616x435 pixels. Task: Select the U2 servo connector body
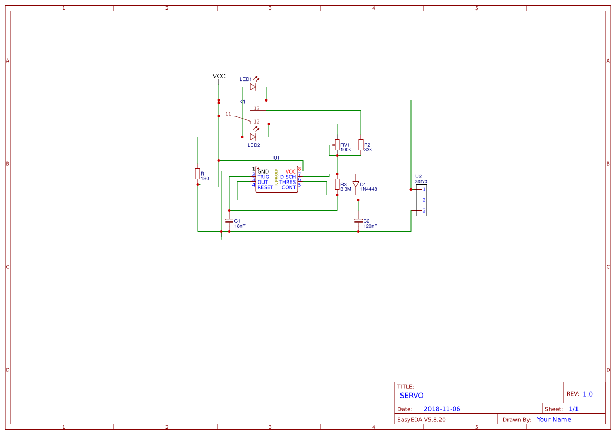[x=422, y=200]
